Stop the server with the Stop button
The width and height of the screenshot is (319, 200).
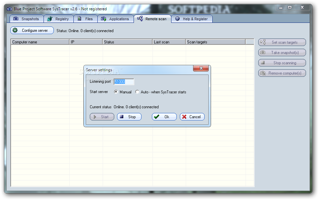tap(129, 117)
